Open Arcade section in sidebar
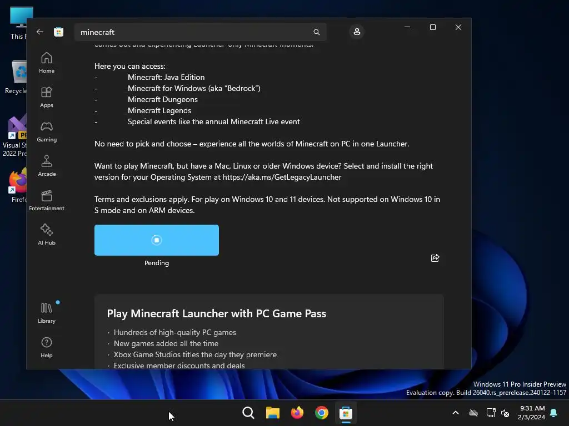 [x=47, y=166]
